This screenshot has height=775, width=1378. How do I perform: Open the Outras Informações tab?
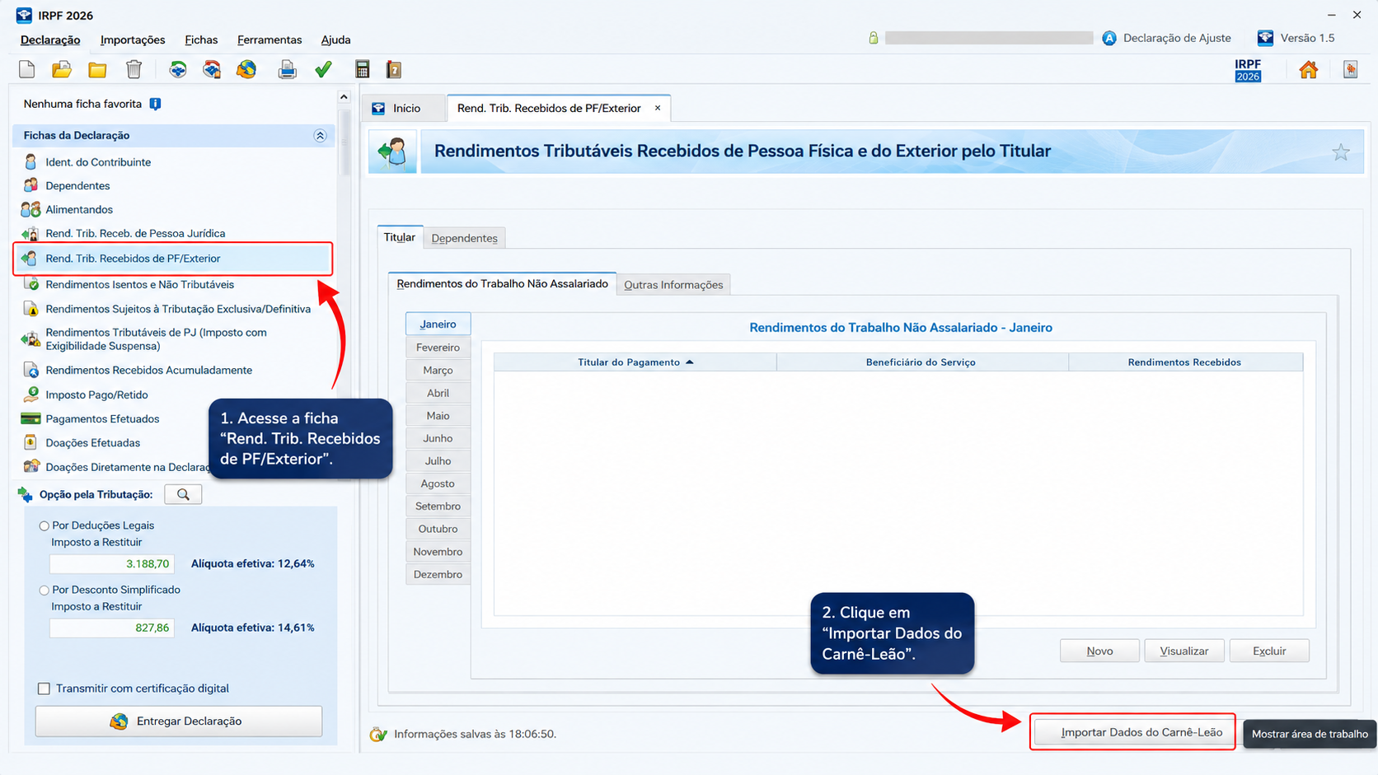673,285
